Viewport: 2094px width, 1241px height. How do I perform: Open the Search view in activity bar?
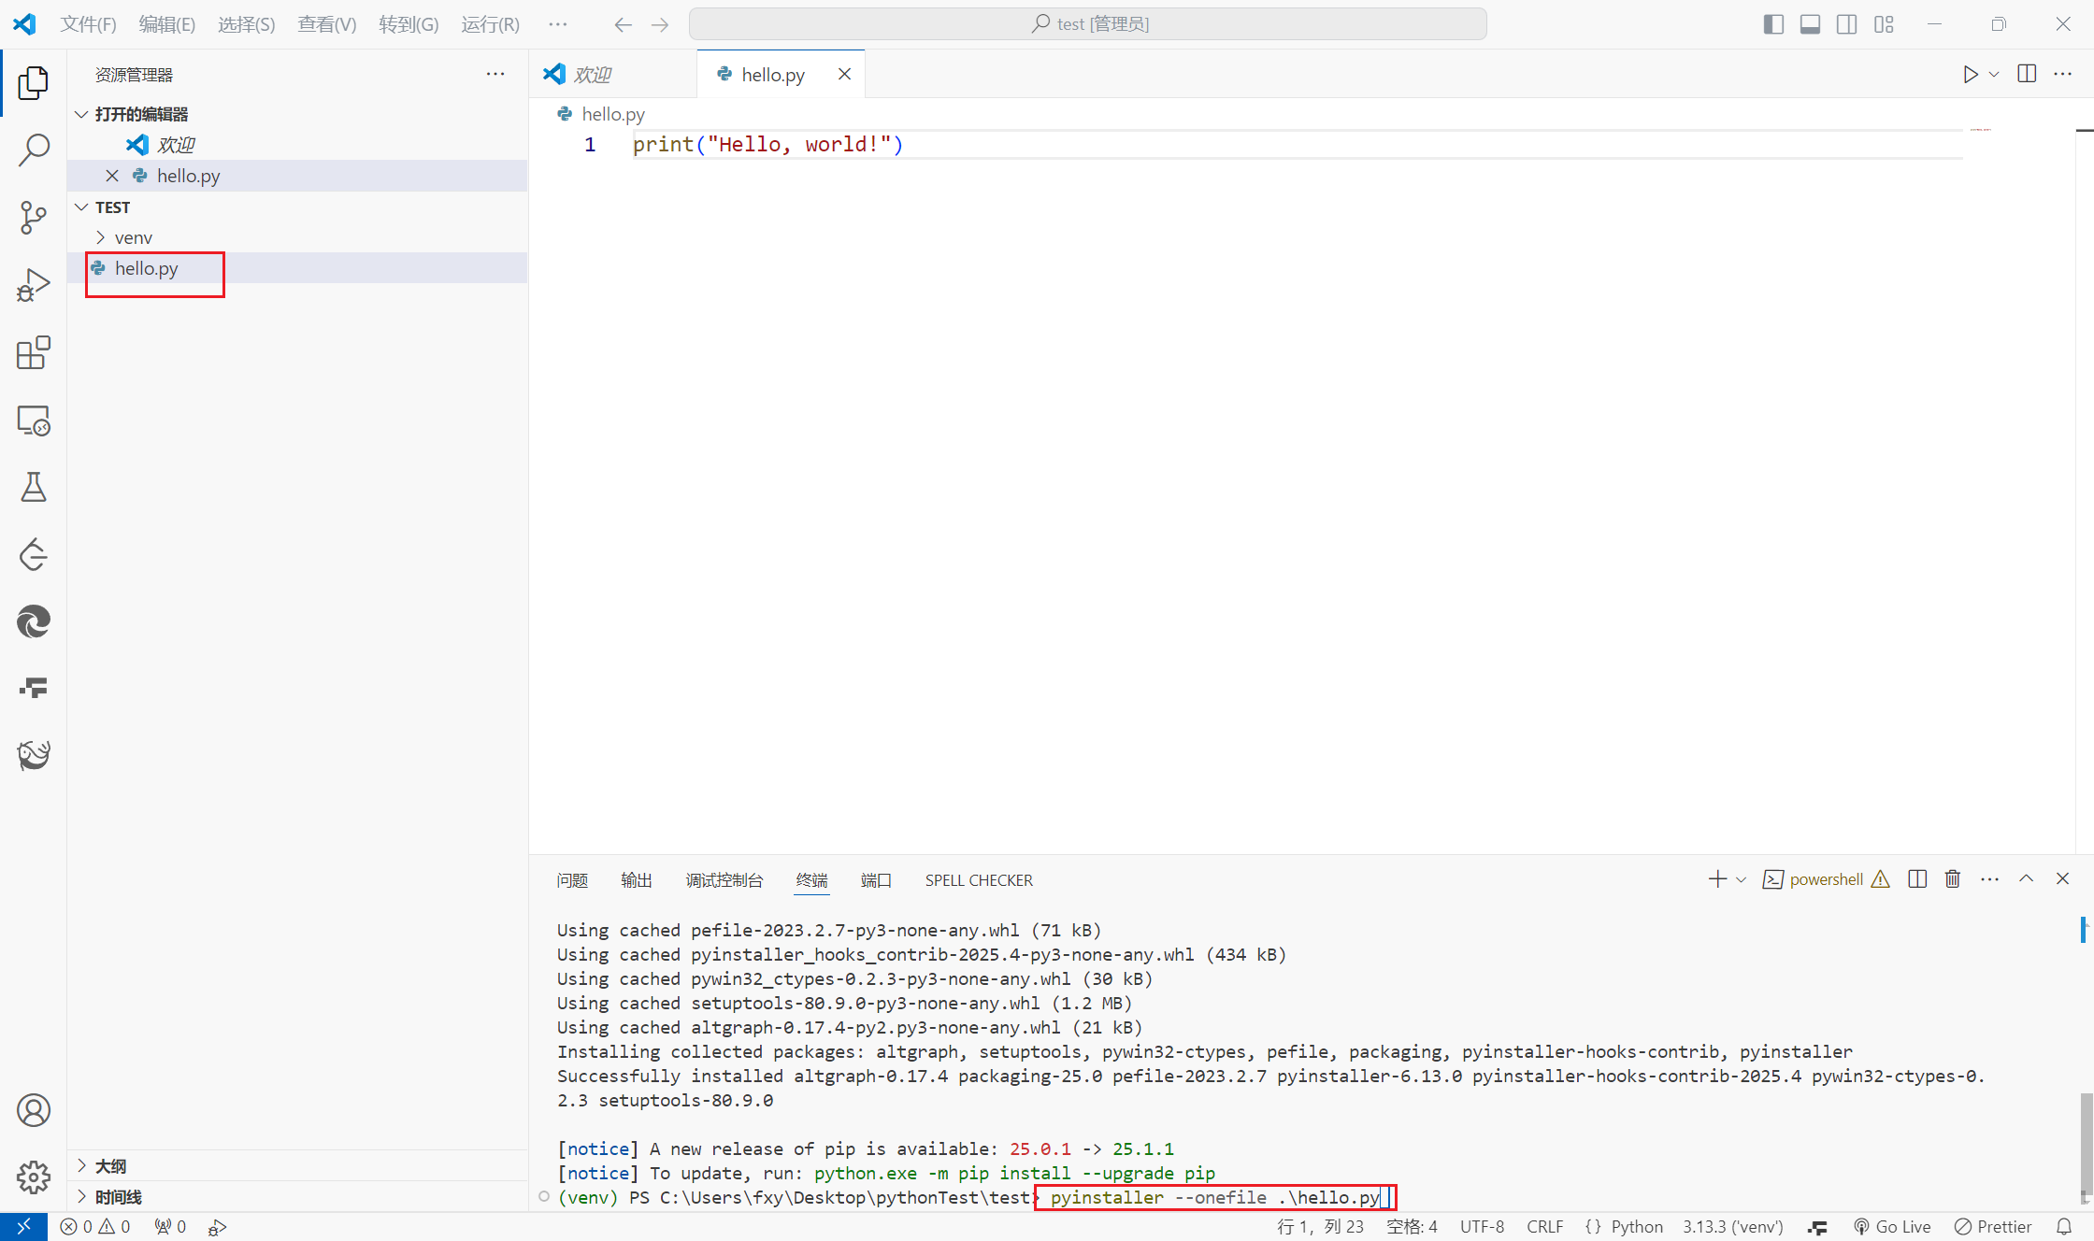(34, 150)
